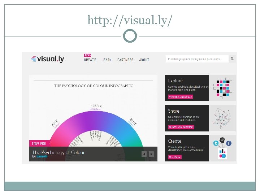
Task: Click the Create panel heading
Action: click(175, 141)
